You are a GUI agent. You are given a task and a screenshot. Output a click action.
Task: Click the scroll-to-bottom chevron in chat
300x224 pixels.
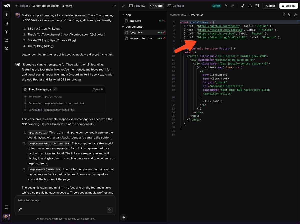click(65, 188)
